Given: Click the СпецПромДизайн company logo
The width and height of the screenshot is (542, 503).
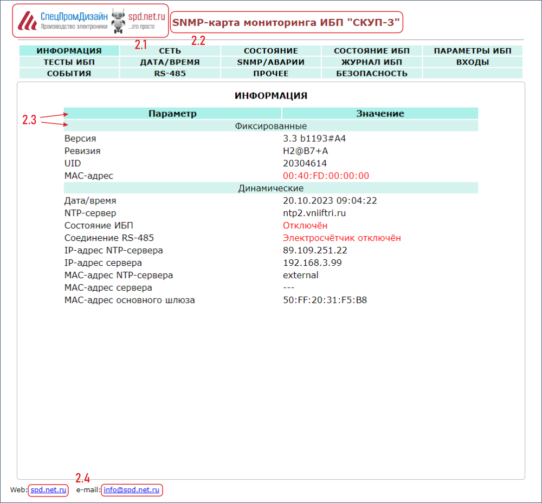Looking at the screenshot, I should point(62,21).
